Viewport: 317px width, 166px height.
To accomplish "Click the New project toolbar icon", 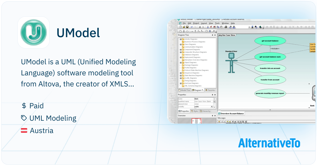I will pos(180,27).
